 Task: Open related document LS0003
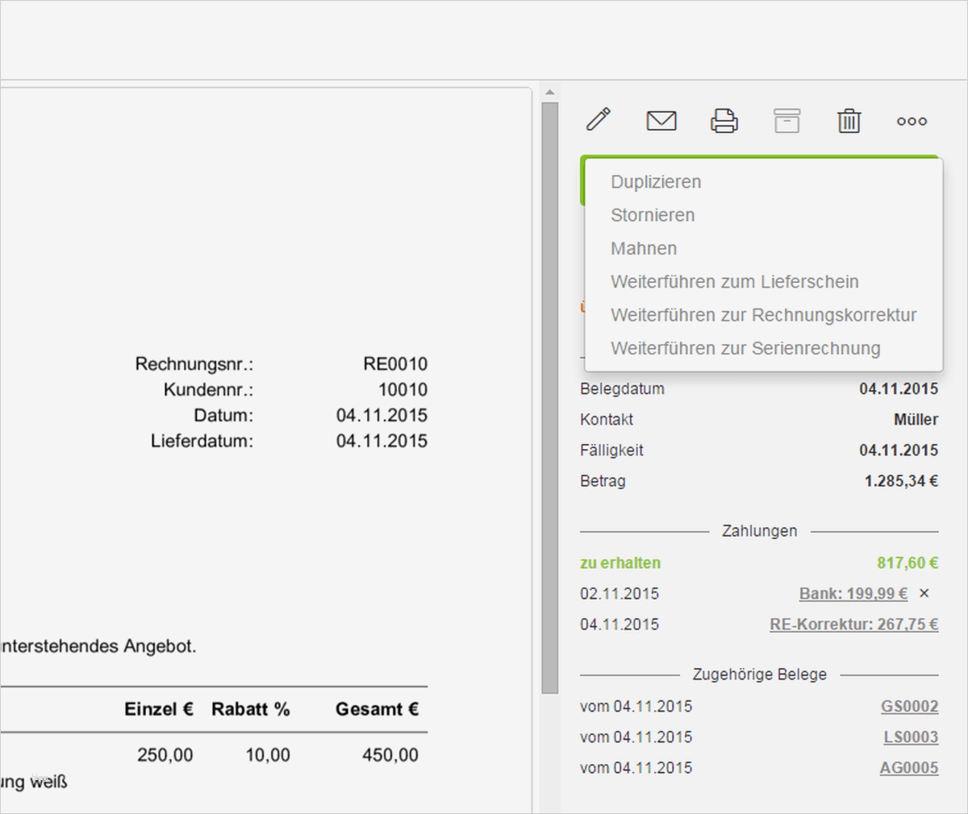point(911,737)
